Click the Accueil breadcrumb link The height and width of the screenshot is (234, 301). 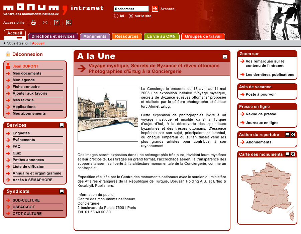click(x=38, y=43)
